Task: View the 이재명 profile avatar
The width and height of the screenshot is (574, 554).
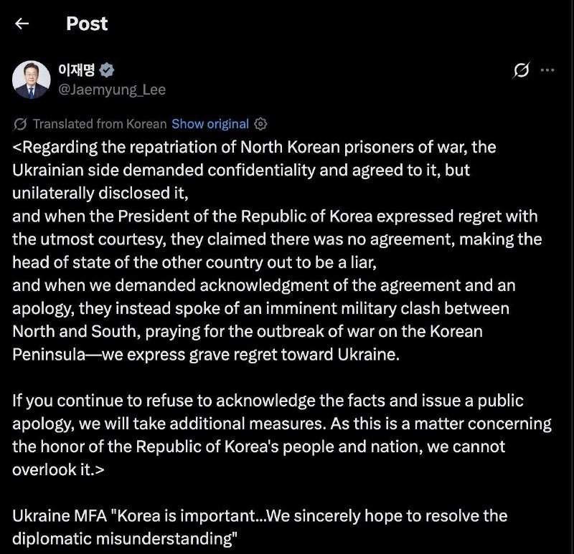Action: click(x=31, y=80)
